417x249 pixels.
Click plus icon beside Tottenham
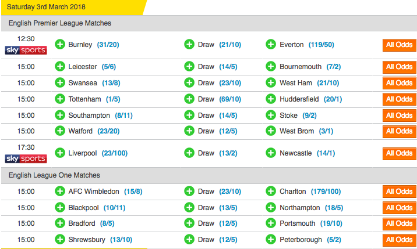(60, 99)
